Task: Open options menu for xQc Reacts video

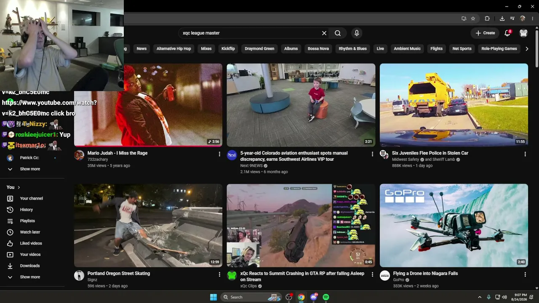Action: 372,274
